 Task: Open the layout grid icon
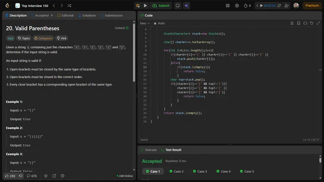(x=227, y=6)
